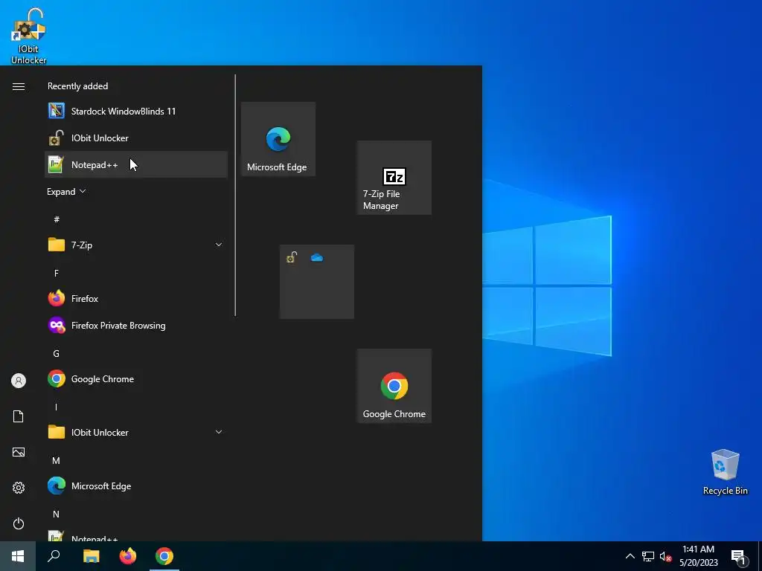Launch Firefox from the taskbar
Viewport: 762px width, 571px height.
(x=128, y=556)
